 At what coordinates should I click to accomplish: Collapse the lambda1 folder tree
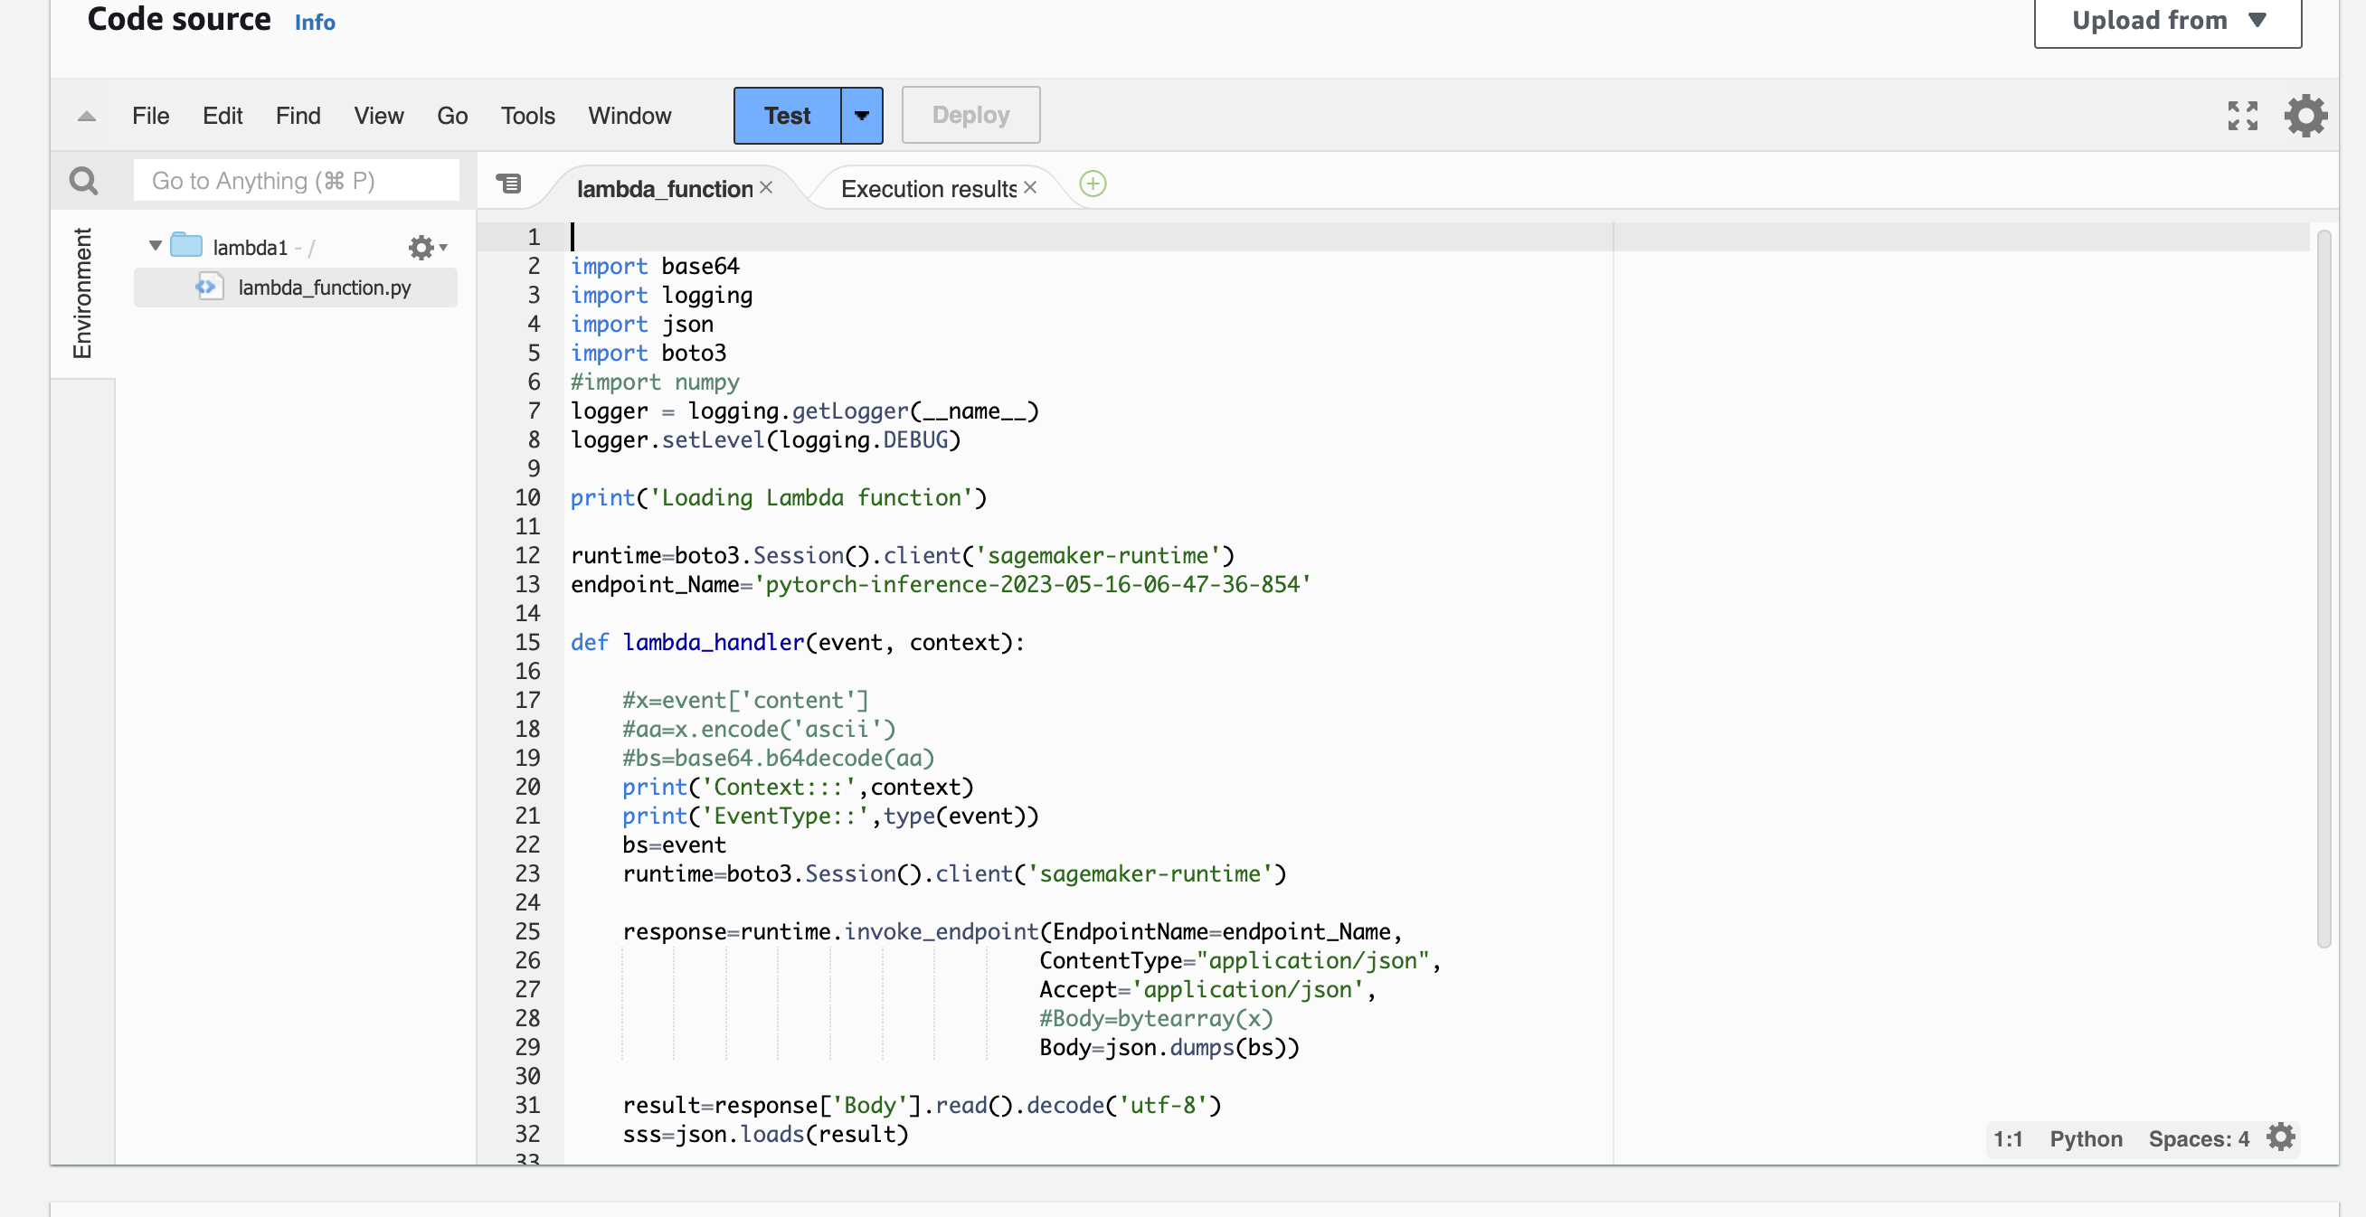click(x=156, y=246)
